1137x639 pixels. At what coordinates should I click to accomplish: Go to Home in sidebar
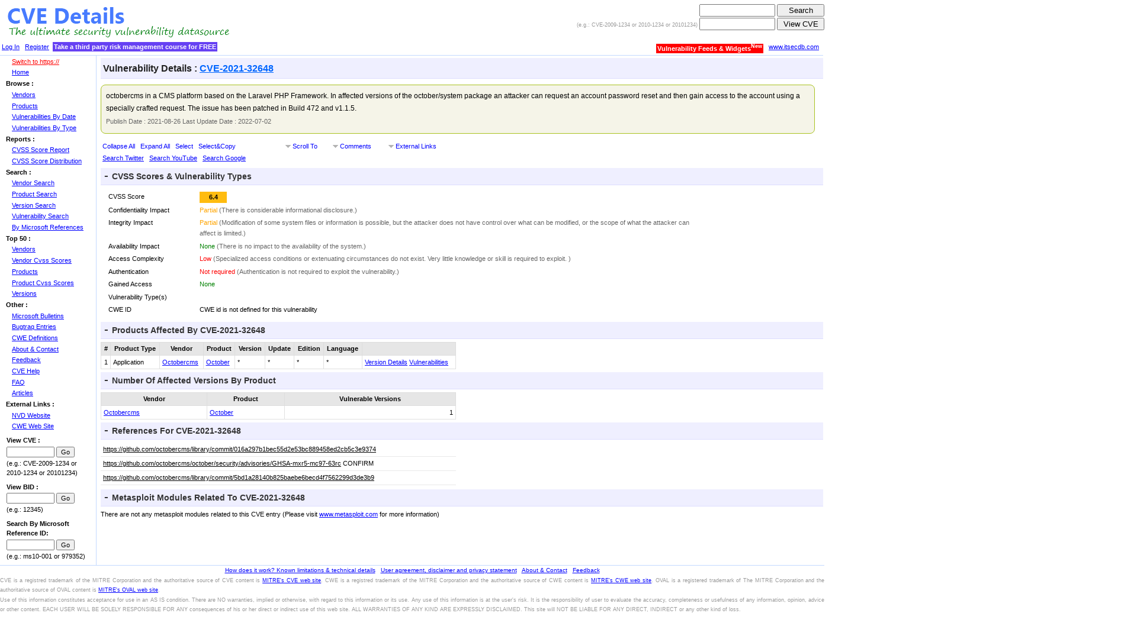click(20, 72)
